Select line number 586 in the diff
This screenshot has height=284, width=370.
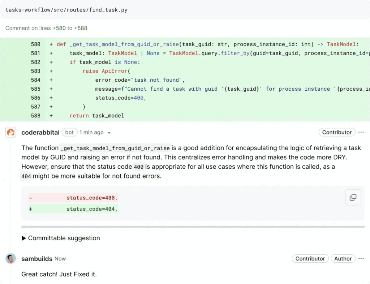point(35,98)
